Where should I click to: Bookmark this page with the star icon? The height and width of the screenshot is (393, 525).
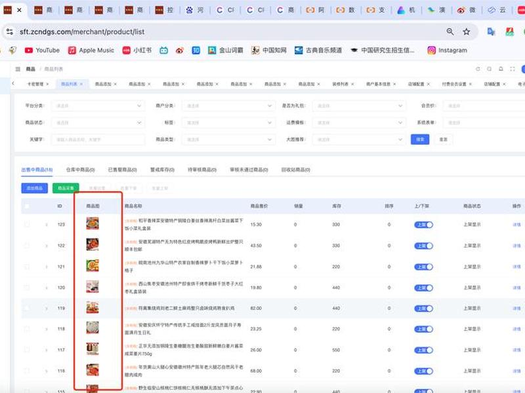coord(466,31)
